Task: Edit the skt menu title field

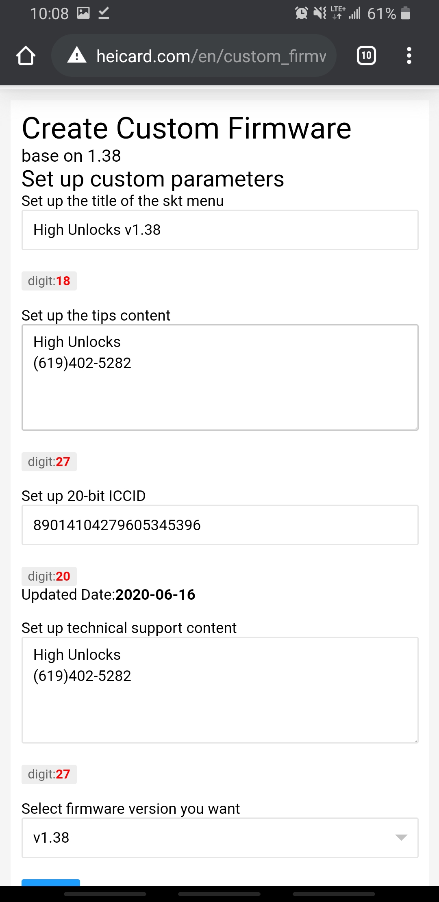Action: pyautogui.click(x=220, y=230)
